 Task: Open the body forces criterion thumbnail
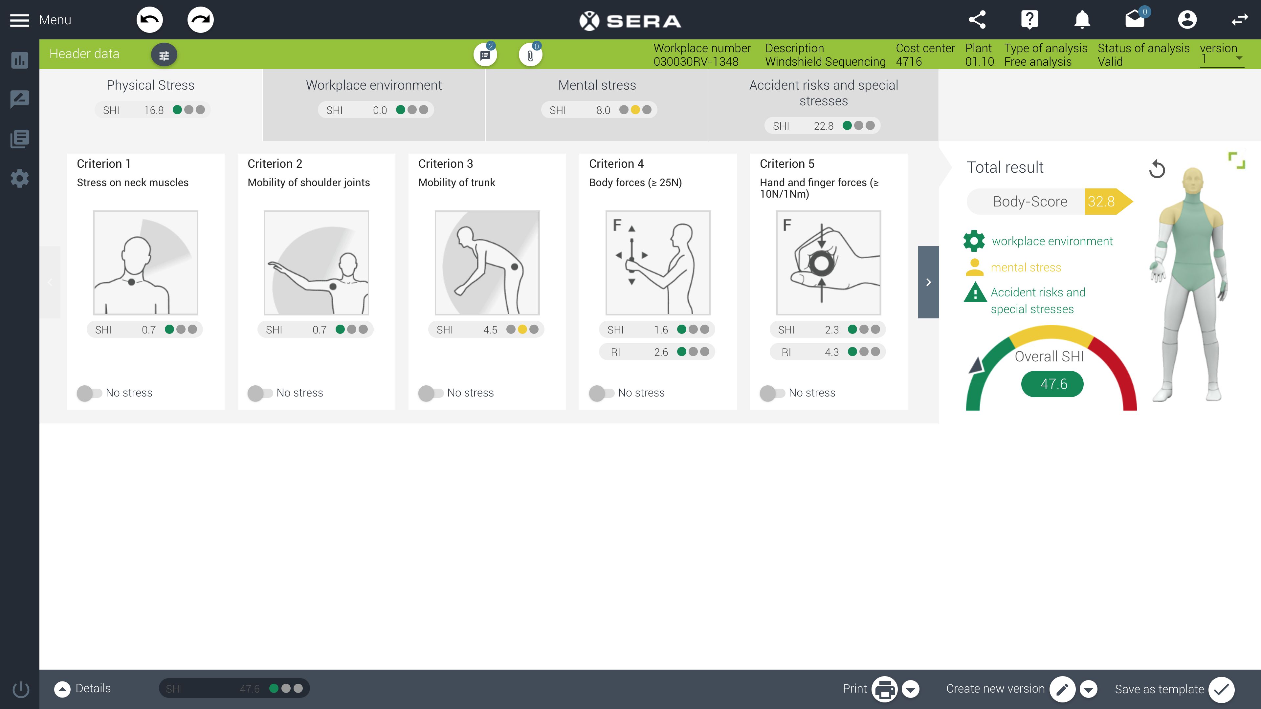click(x=658, y=263)
